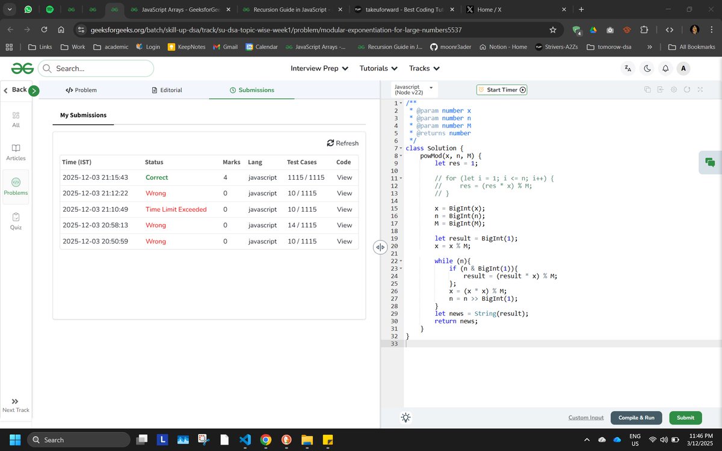Click the copy code icon in the editor toolbar

[x=647, y=90]
